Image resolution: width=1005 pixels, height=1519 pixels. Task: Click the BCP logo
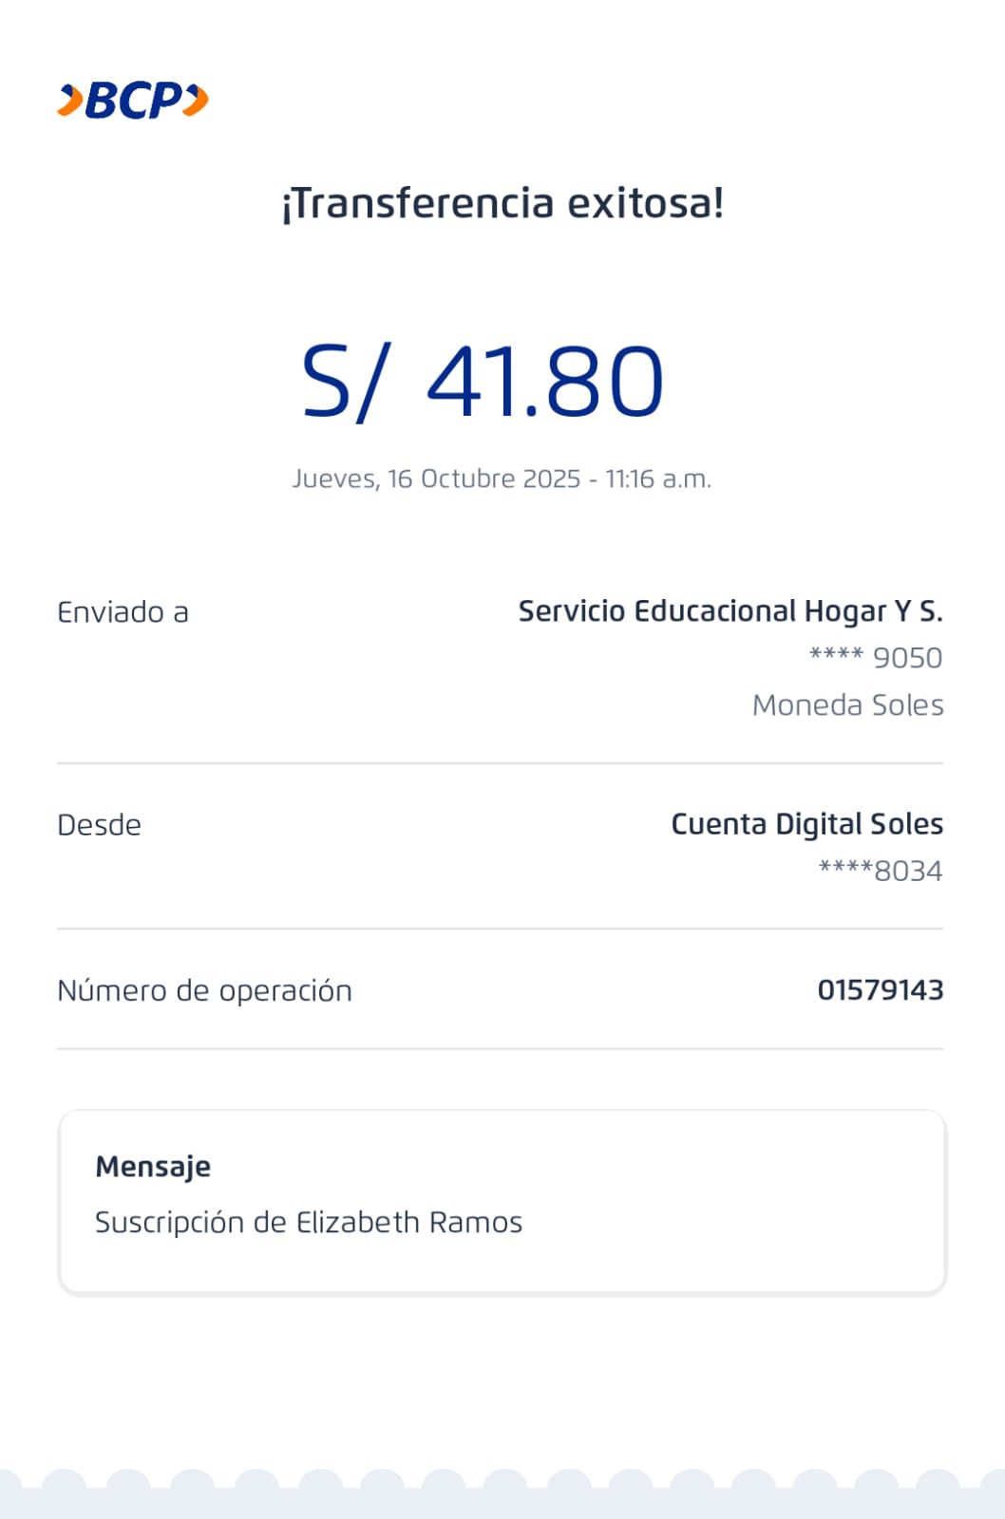coord(133,101)
